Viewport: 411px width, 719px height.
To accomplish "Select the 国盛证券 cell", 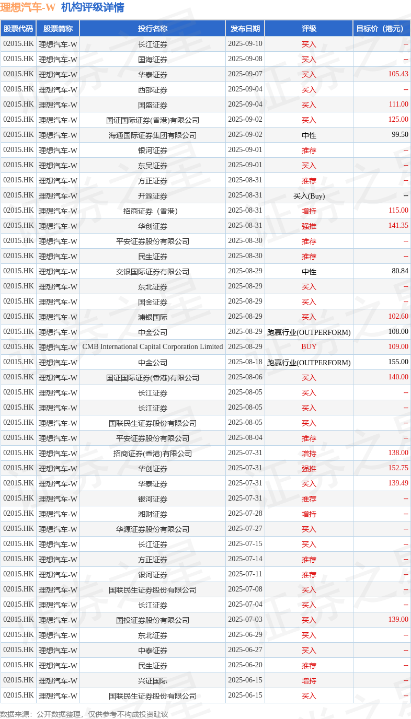I will click(153, 105).
